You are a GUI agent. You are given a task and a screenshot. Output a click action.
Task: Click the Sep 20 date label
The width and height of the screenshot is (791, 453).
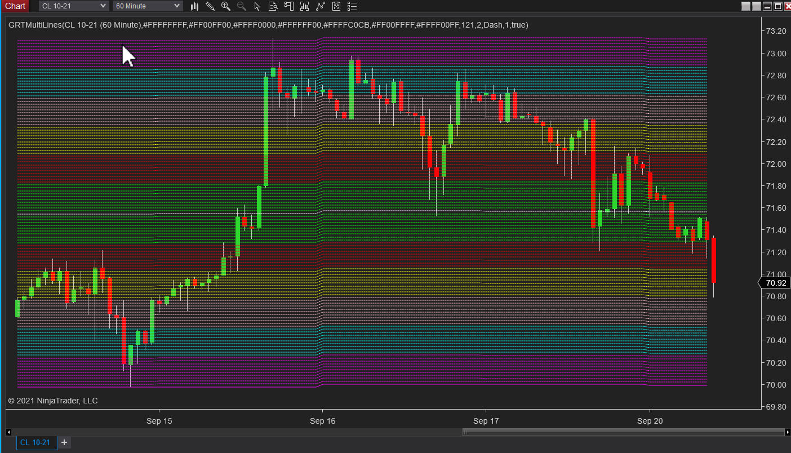(x=650, y=421)
